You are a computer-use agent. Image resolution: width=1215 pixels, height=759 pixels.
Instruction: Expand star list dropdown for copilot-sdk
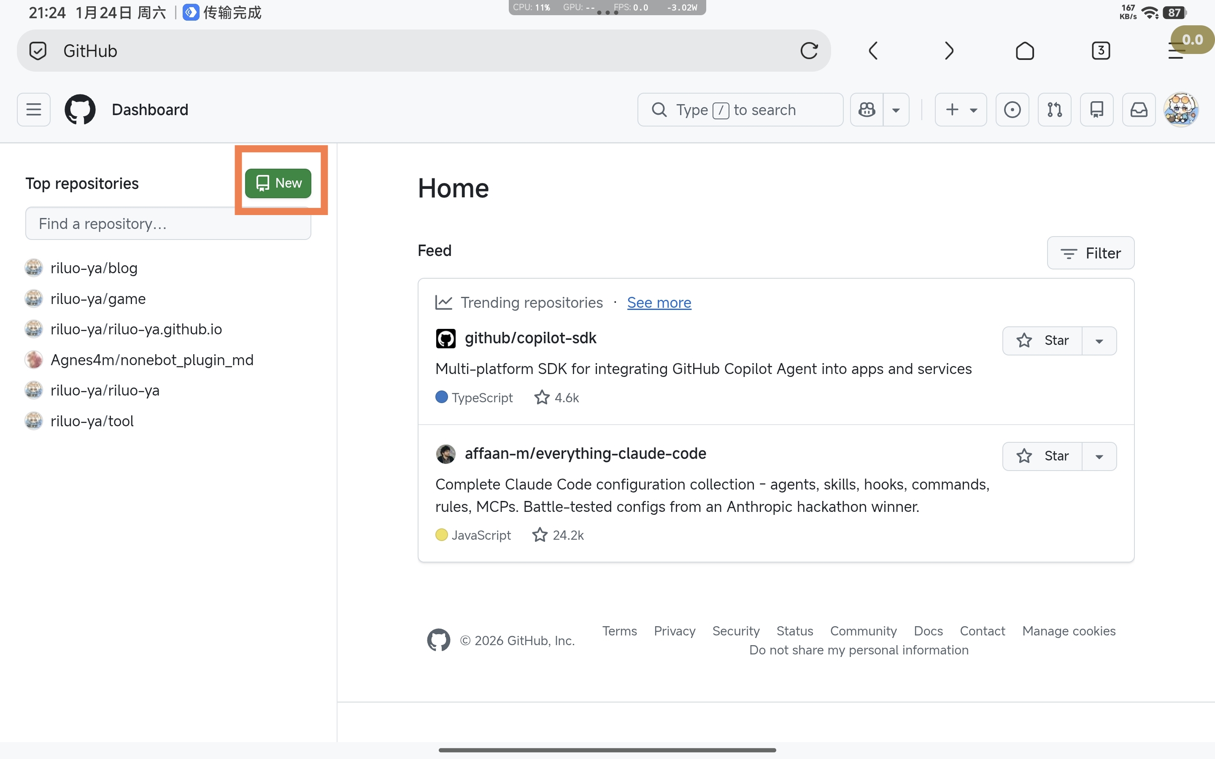pos(1099,341)
